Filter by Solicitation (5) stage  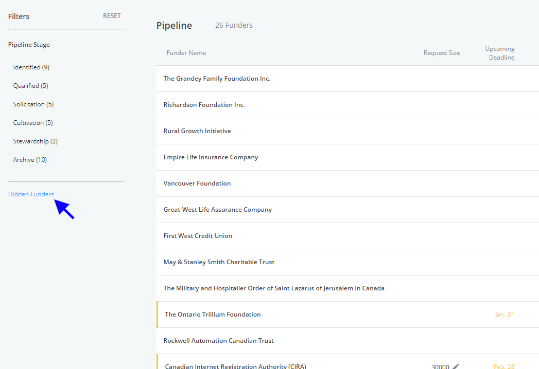click(x=33, y=104)
